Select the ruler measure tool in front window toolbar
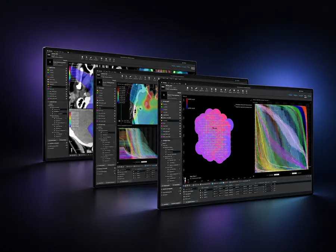Viewport: 336px width, 252px height. tap(196, 88)
